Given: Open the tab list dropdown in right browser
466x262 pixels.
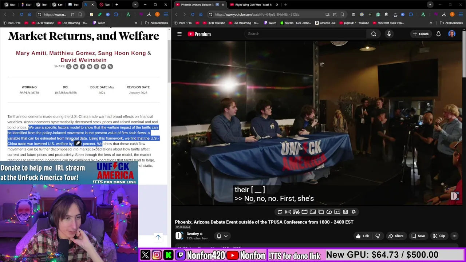Looking at the screenshot, I should [430, 5].
